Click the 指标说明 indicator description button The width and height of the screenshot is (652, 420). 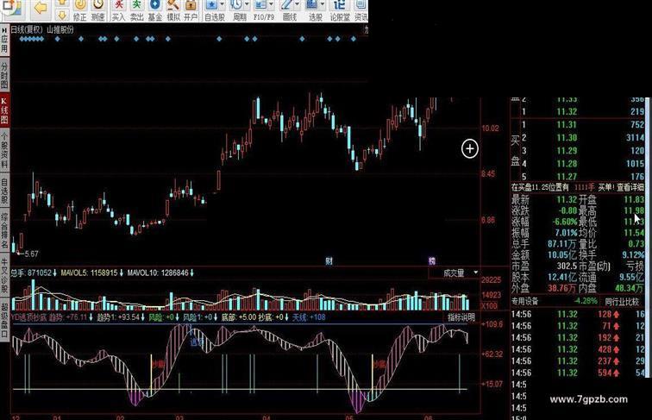(461, 317)
